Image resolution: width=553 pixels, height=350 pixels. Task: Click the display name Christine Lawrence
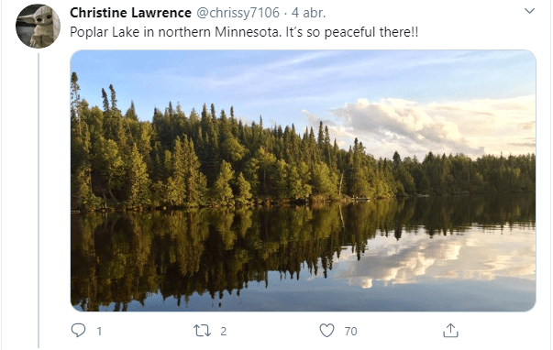coord(130,13)
